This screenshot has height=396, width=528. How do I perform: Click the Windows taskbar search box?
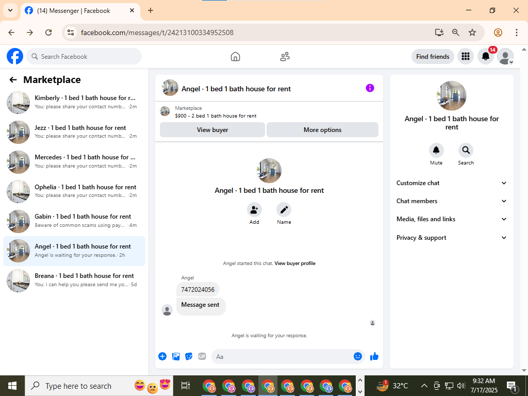click(x=98, y=386)
